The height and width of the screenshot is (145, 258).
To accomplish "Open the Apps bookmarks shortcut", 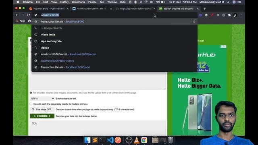I will [21, 21].
